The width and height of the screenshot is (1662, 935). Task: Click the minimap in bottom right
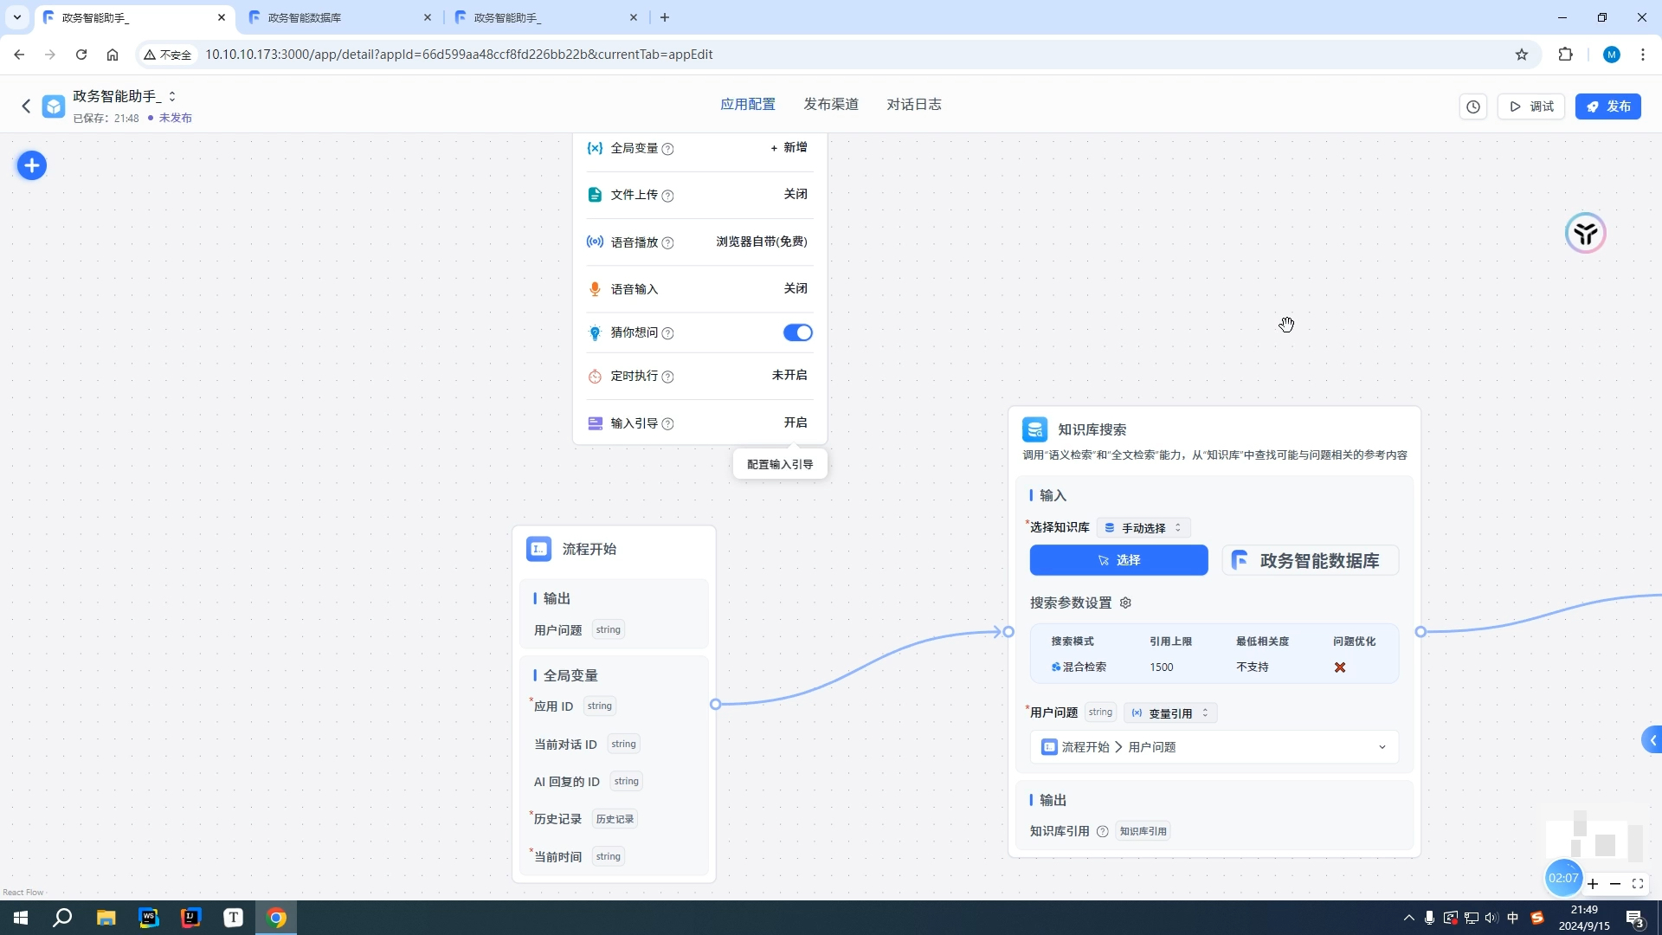(1594, 835)
